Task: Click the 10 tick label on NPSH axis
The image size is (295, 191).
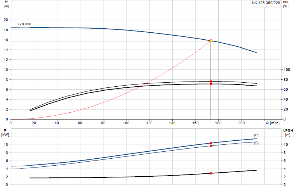Action: (x=285, y=144)
